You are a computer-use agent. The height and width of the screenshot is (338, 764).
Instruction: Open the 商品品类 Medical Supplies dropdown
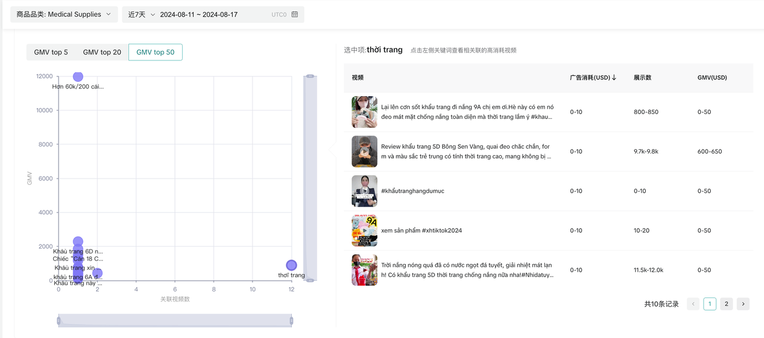[x=64, y=14]
